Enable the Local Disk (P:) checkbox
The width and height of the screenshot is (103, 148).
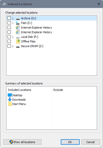tap(9, 37)
